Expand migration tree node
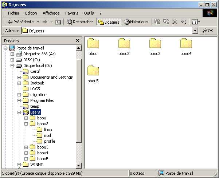Viewport: 219px width, 178px height. (x=19, y=95)
